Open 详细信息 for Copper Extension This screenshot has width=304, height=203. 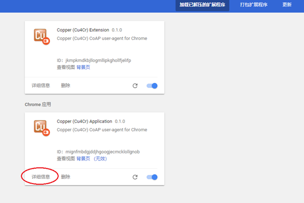point(41,86)
